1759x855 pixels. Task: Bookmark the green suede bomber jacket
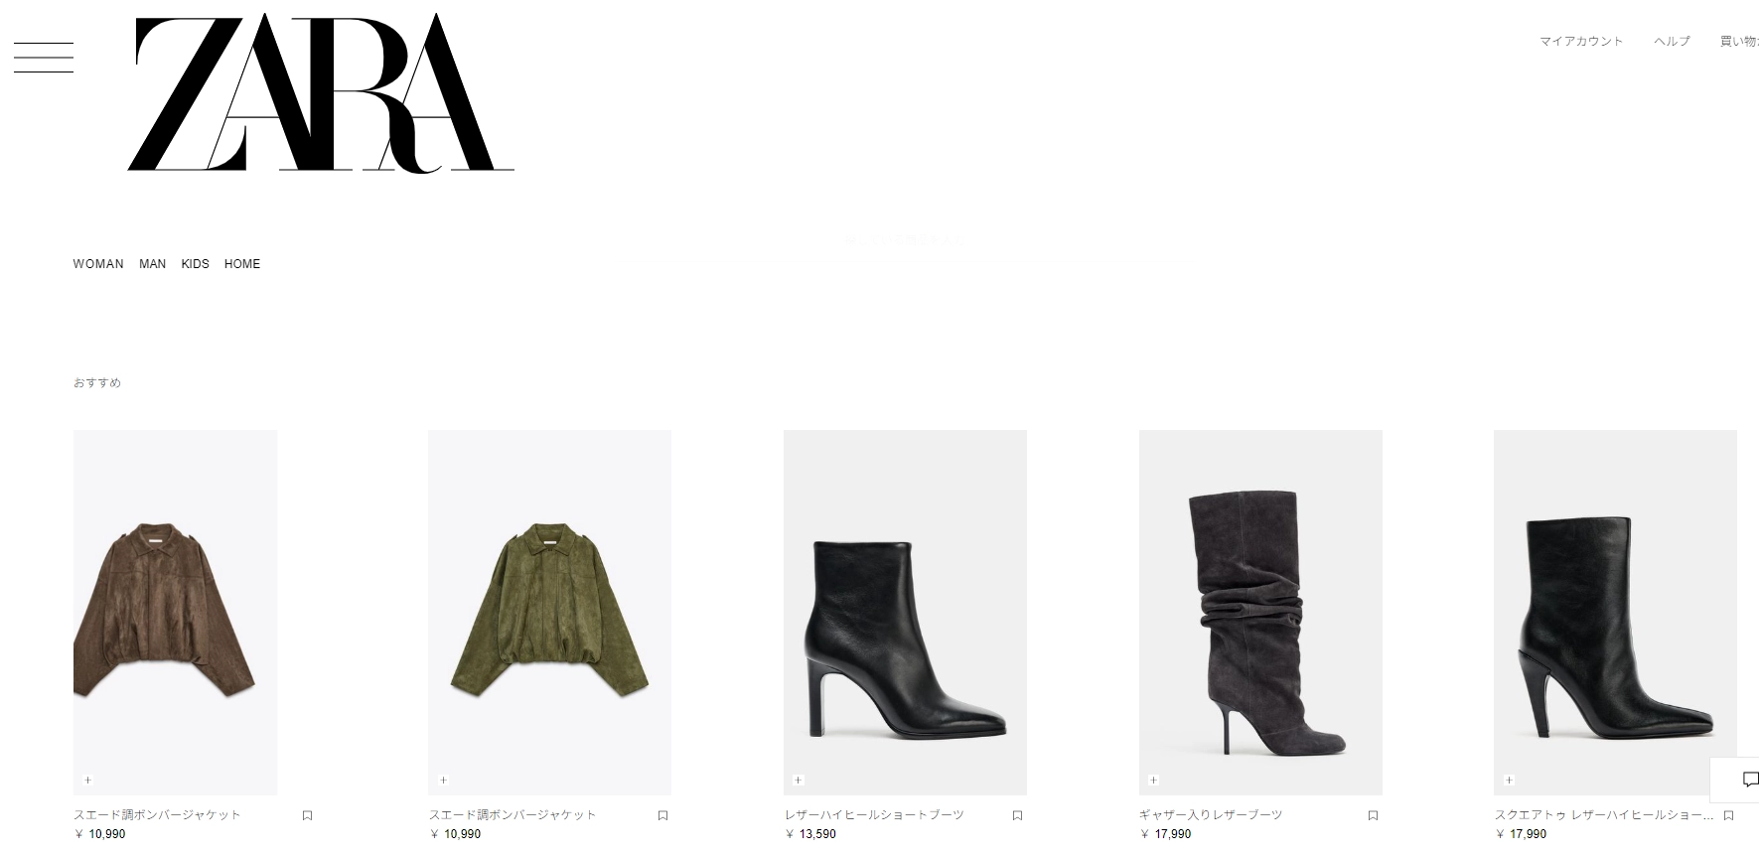[x=662, y=815]
